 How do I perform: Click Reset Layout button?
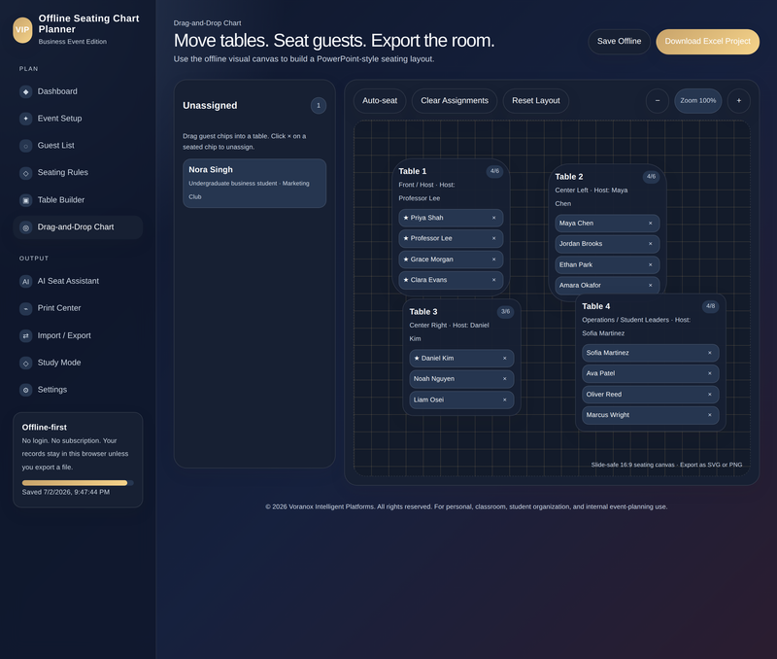(x=536, y=101)
